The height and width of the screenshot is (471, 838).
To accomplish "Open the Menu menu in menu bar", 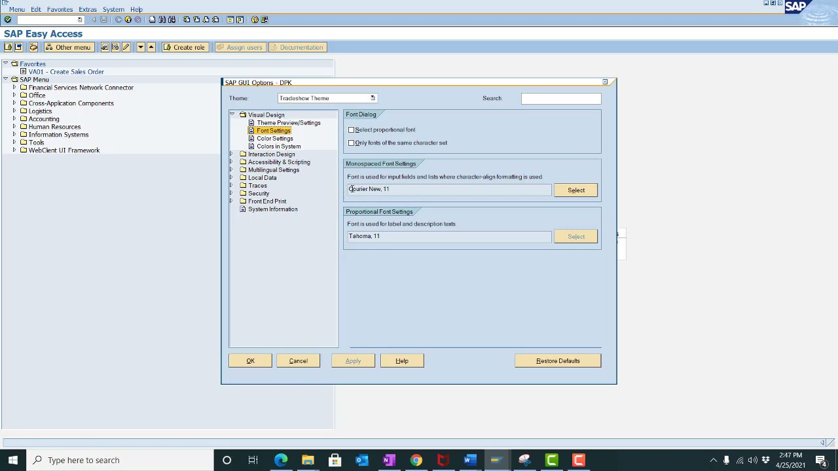I will coord(17,9).
